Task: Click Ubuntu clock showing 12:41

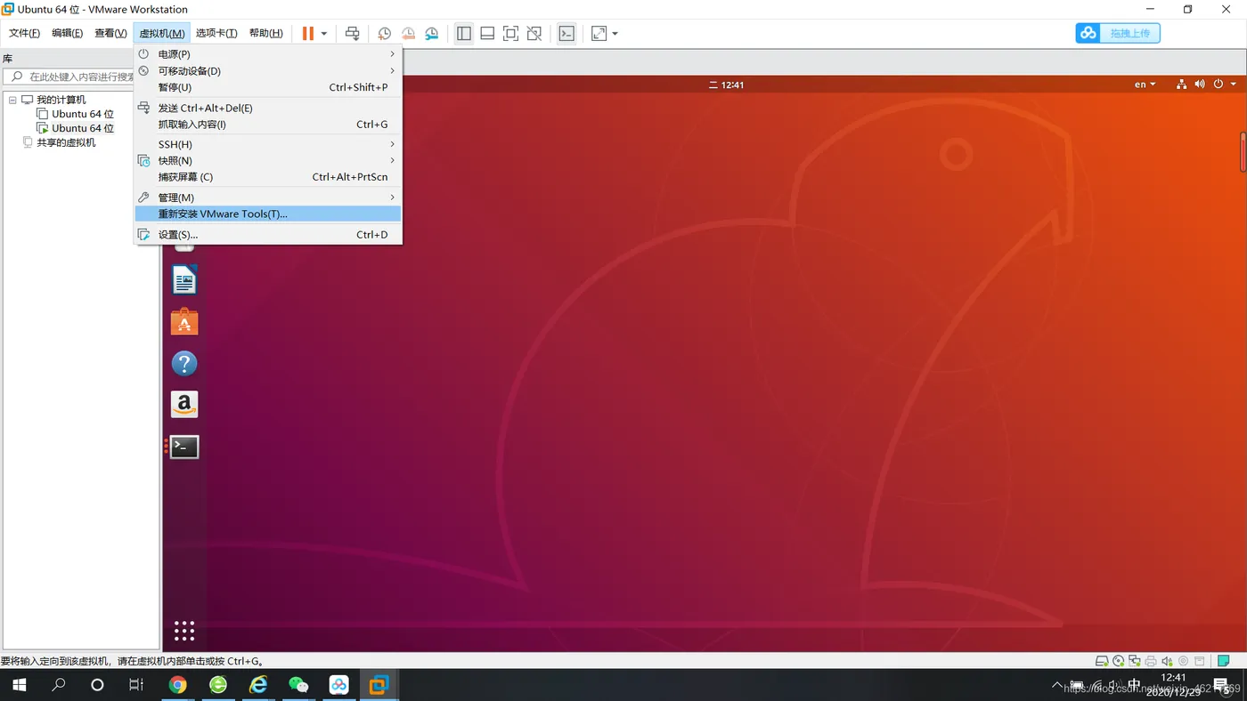Action: tap(727, 85)
